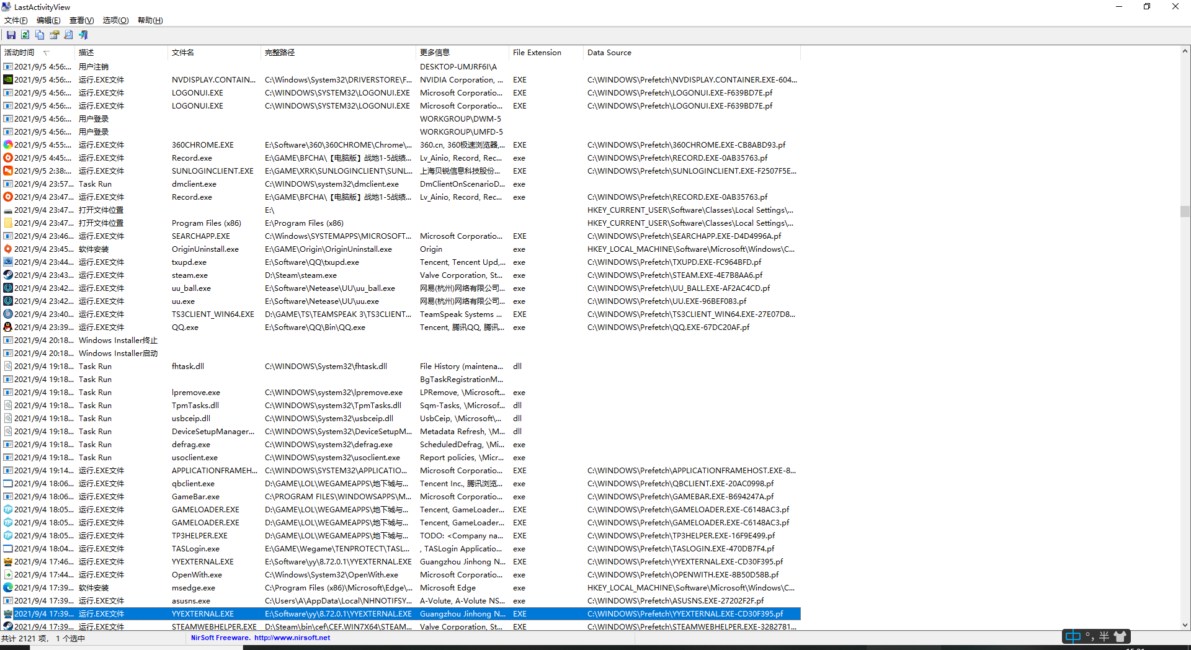
Task: Click the OpenWith.exe row icon
Action: (x=8, y=575)
